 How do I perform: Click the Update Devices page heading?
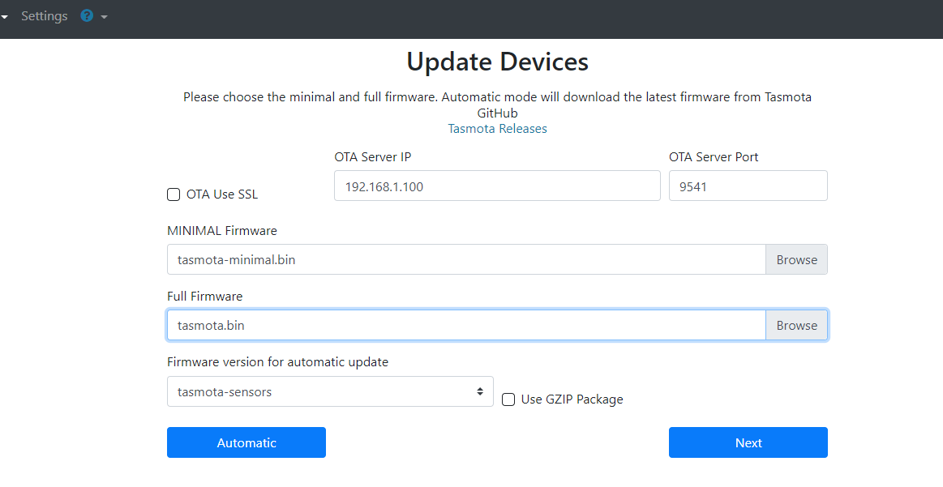(x=497, y=62)
